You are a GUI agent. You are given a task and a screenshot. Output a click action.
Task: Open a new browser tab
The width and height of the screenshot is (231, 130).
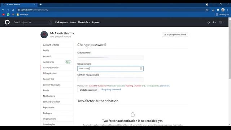40,4
